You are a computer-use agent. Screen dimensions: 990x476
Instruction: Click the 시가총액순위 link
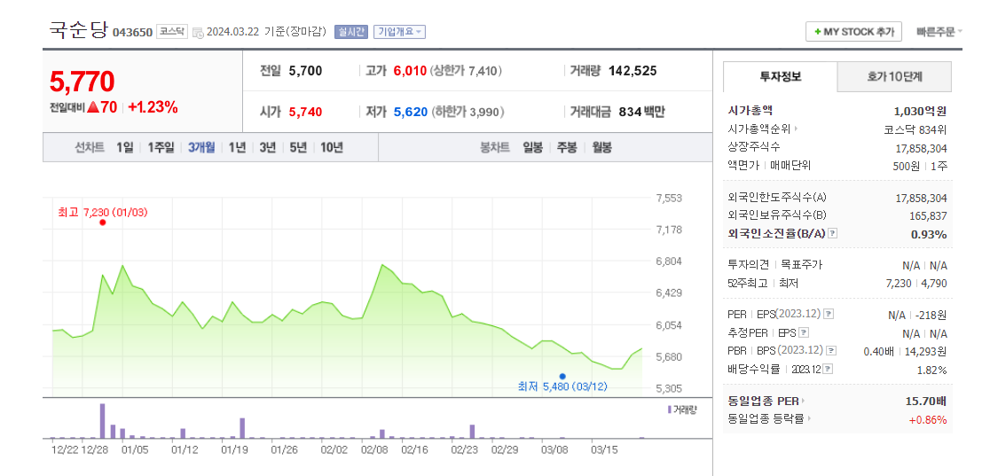(x=759, y=129)
